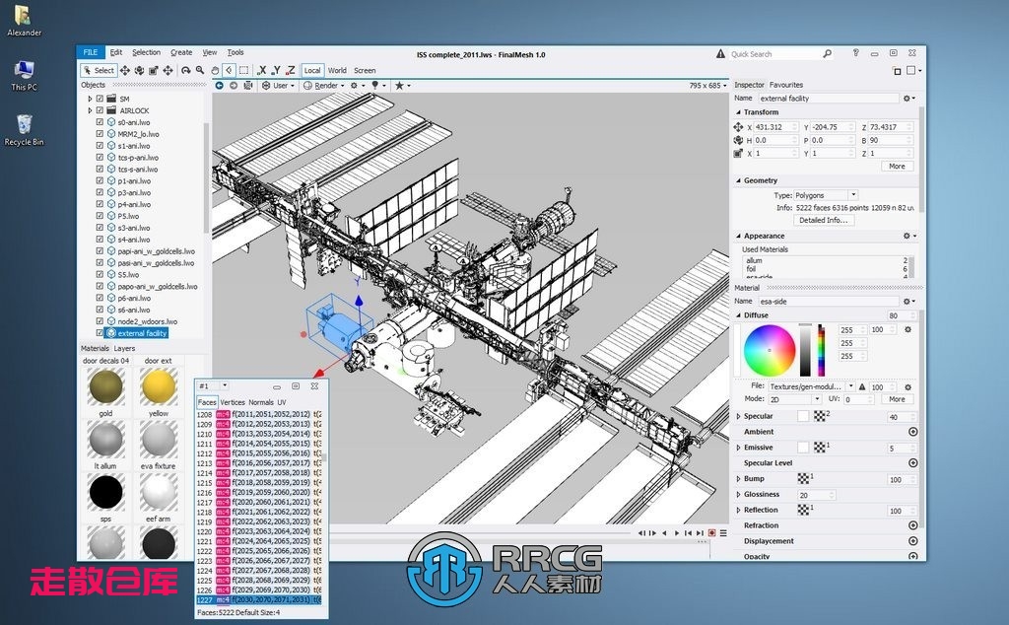Toggle the Z axis constraint

pyautogui.click(x=291, y=70)
